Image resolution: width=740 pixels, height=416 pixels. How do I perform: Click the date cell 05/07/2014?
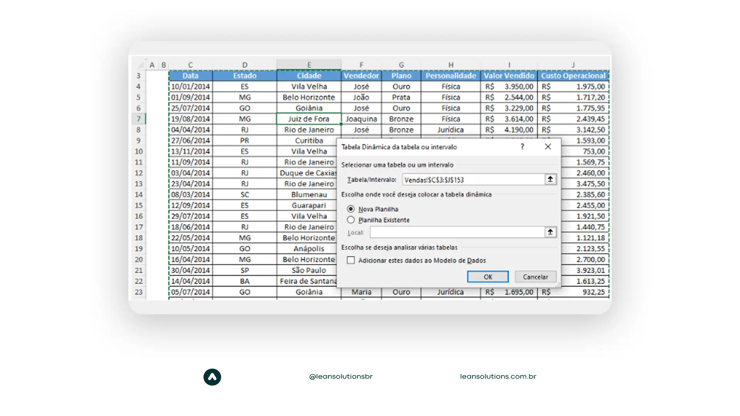point(190,292)
